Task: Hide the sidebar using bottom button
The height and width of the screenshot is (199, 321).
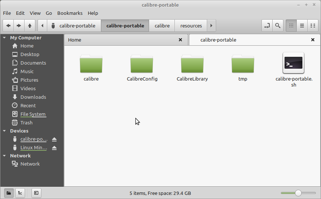Action: click(36, 193)
